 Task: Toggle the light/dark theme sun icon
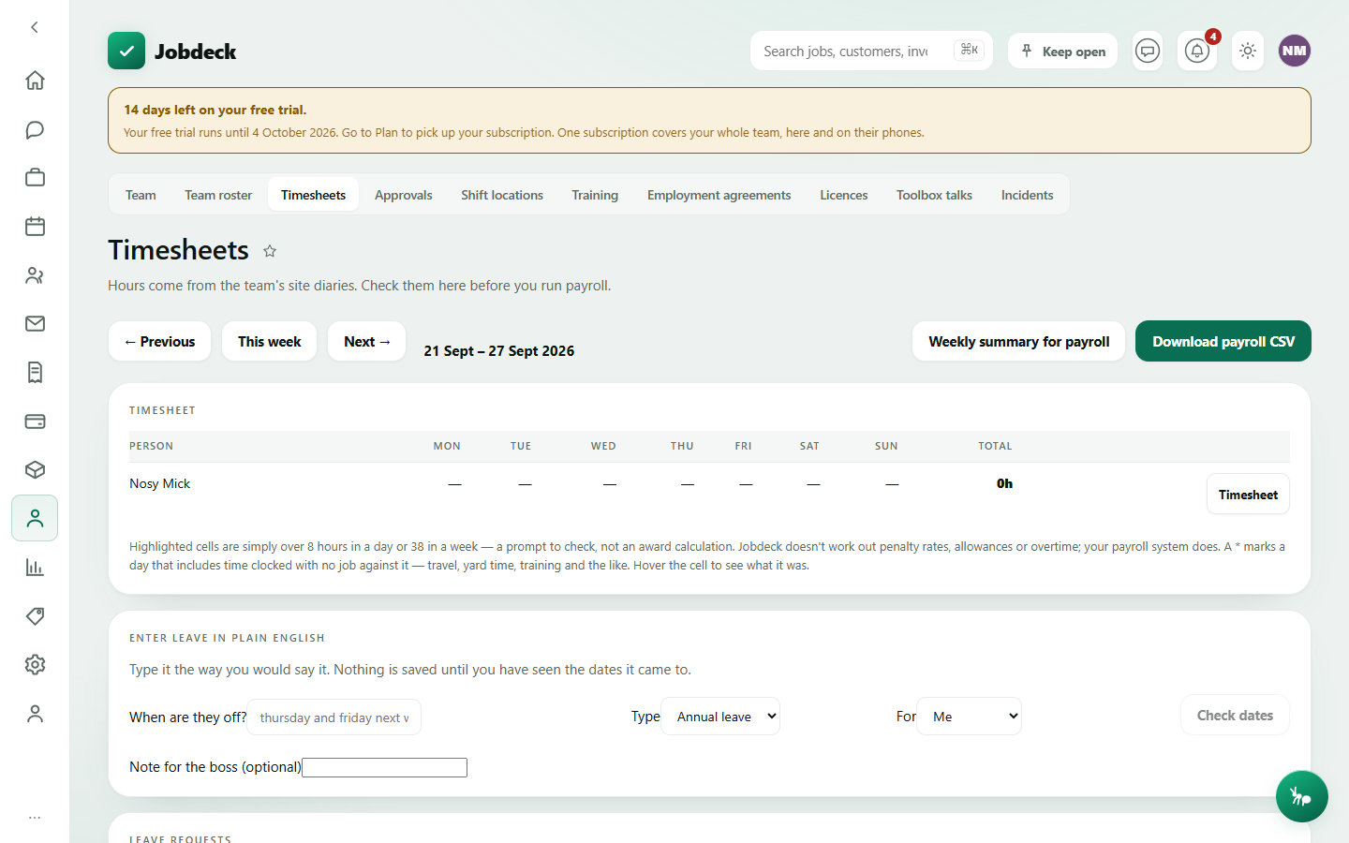[x=1248, y=51]
